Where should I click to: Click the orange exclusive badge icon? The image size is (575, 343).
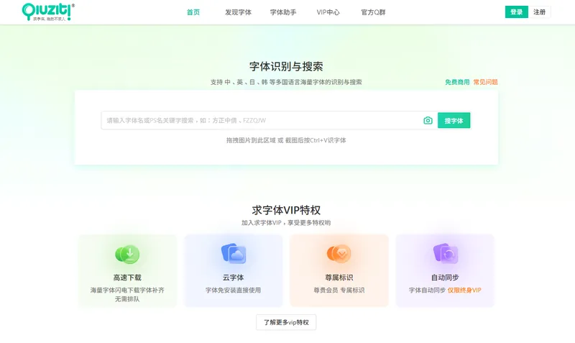coord(339,253)
